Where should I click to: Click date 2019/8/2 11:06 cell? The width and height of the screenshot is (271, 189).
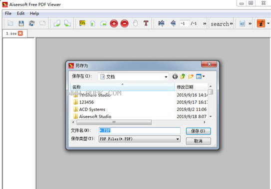click(x=192, y=109)
